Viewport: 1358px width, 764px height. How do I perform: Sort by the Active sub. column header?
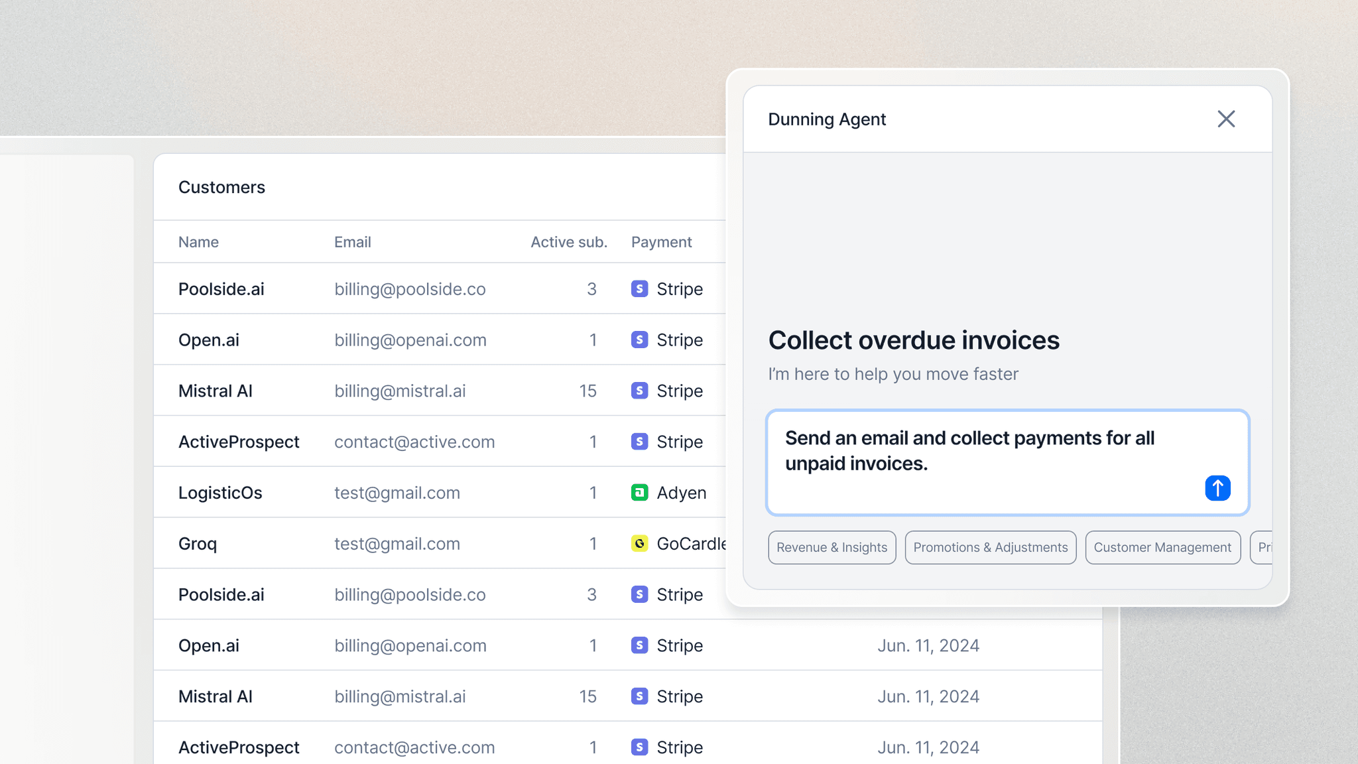pos(569,242)
